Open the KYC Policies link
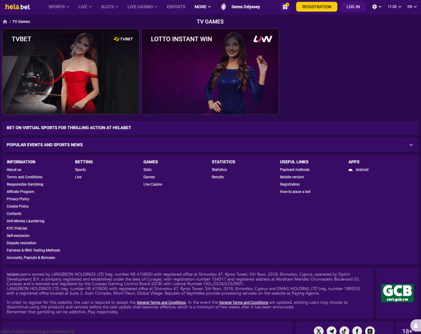 click(x=17, y=228)
